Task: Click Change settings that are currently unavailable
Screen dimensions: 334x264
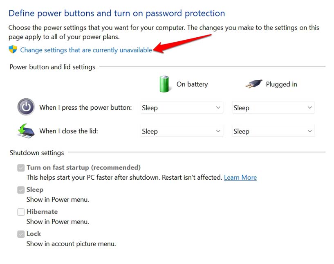Action: (x=86, y=50)
